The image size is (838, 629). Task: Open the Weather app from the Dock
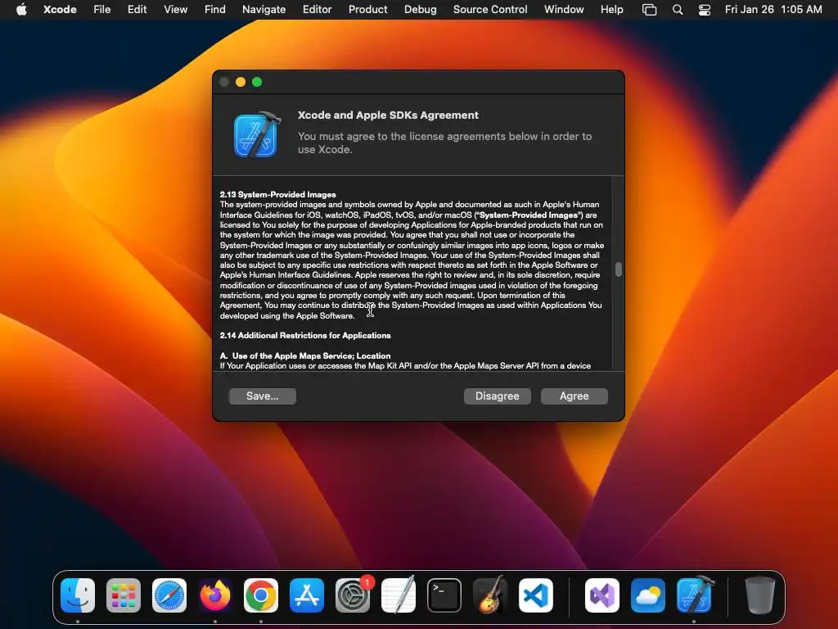click(x=648, y=595)
